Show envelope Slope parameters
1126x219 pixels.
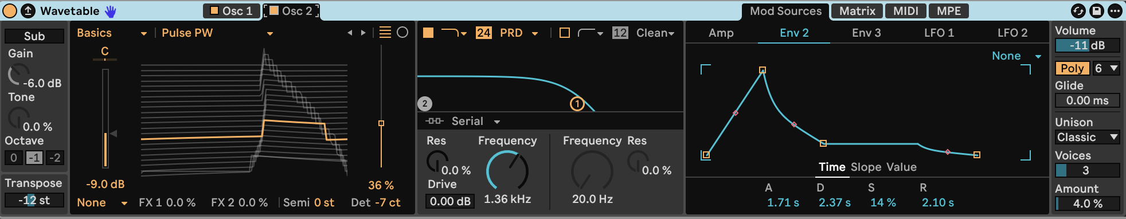point(866,167)
